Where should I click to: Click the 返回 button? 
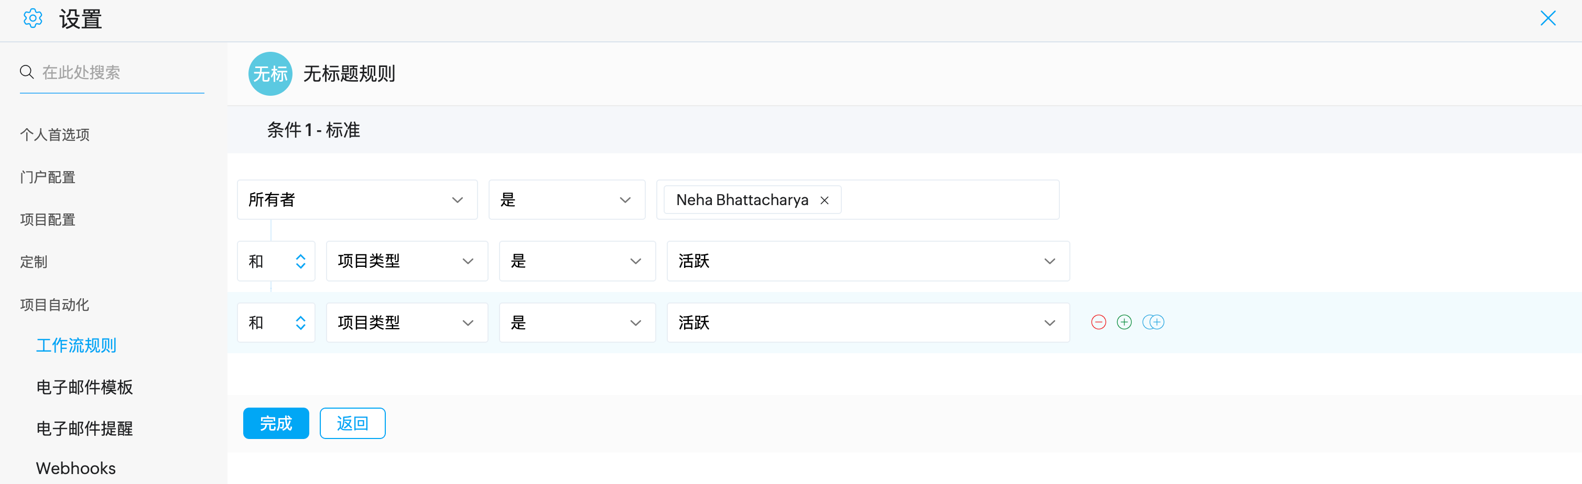[x=352, y=423]
